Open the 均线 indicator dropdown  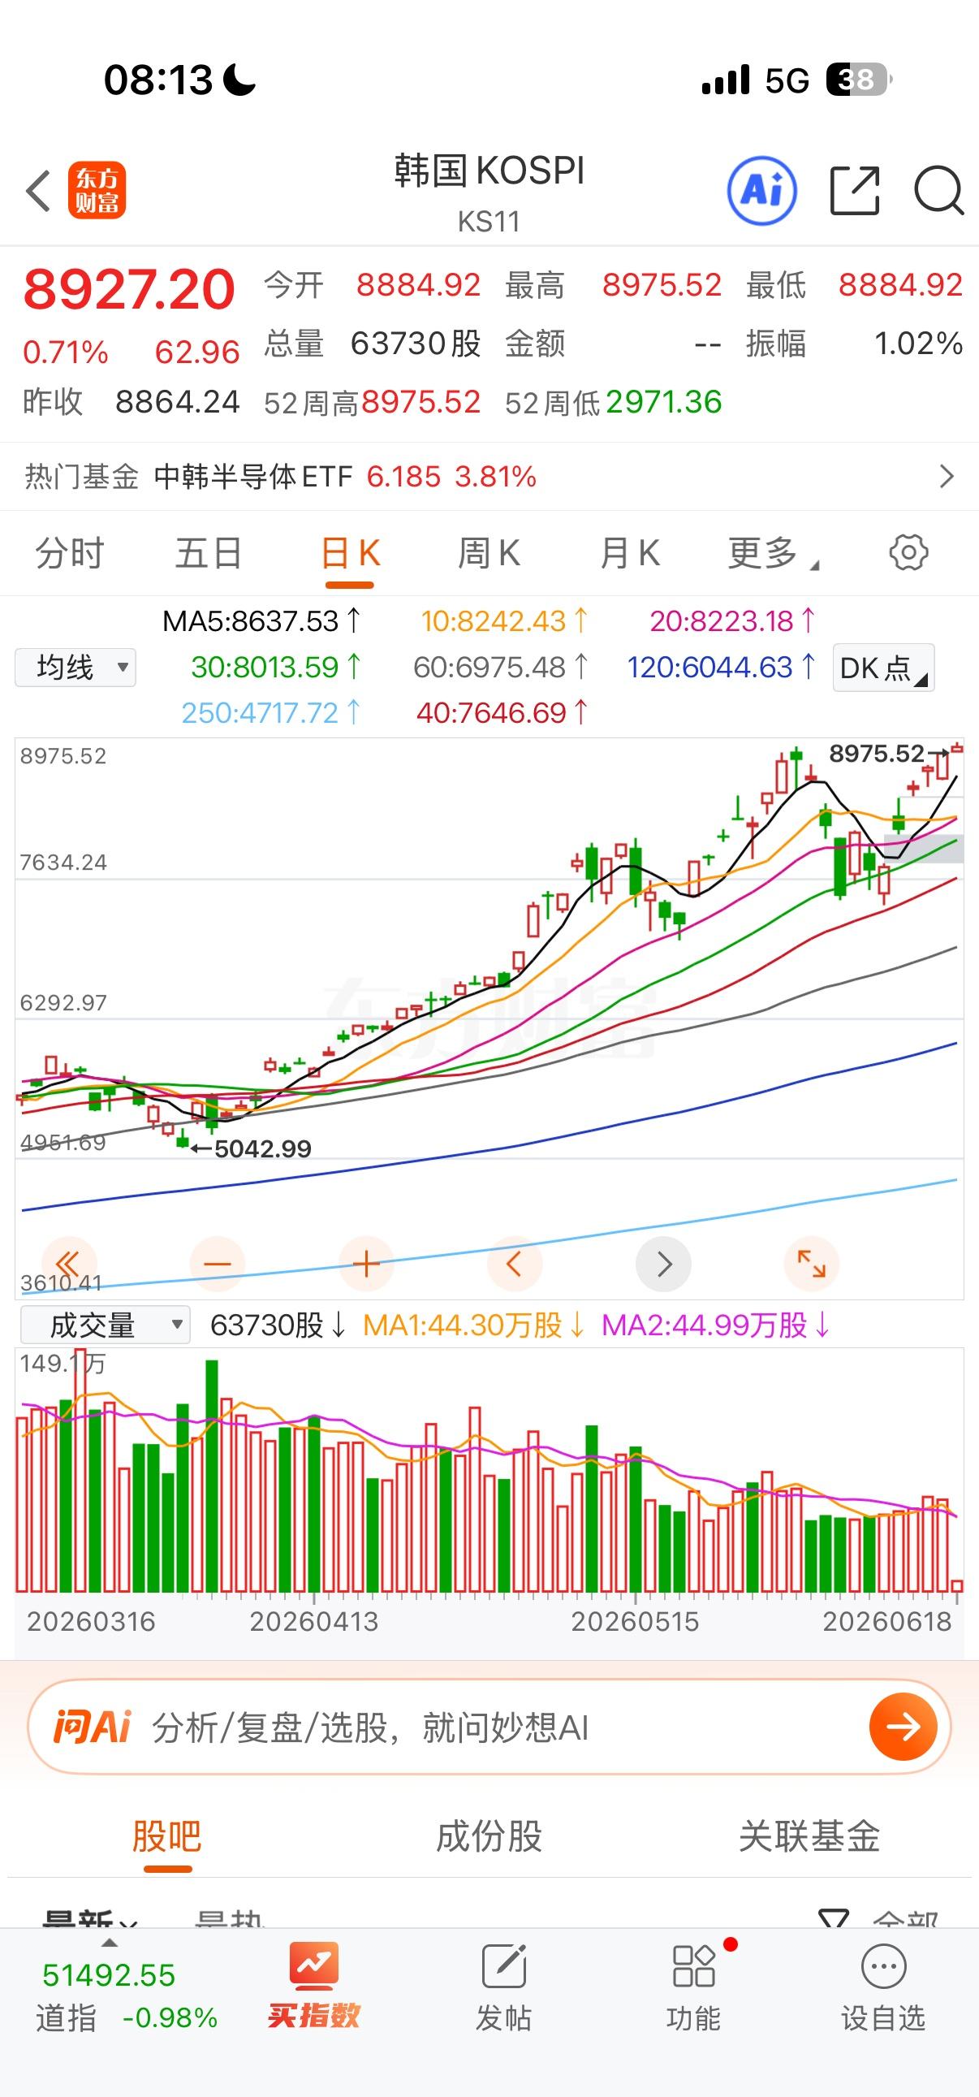coord(75,668)
